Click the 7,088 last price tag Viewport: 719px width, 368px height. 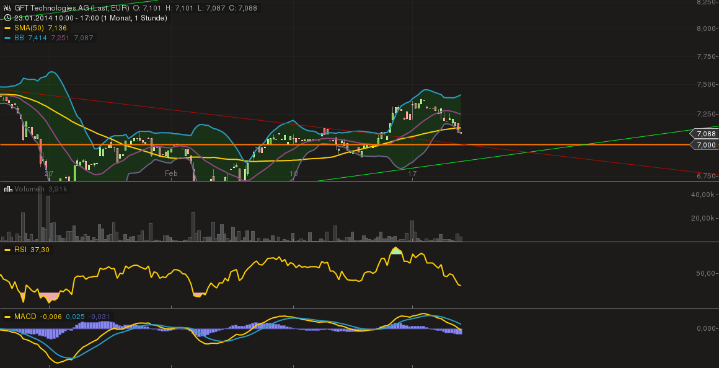[x=705, y=133]
